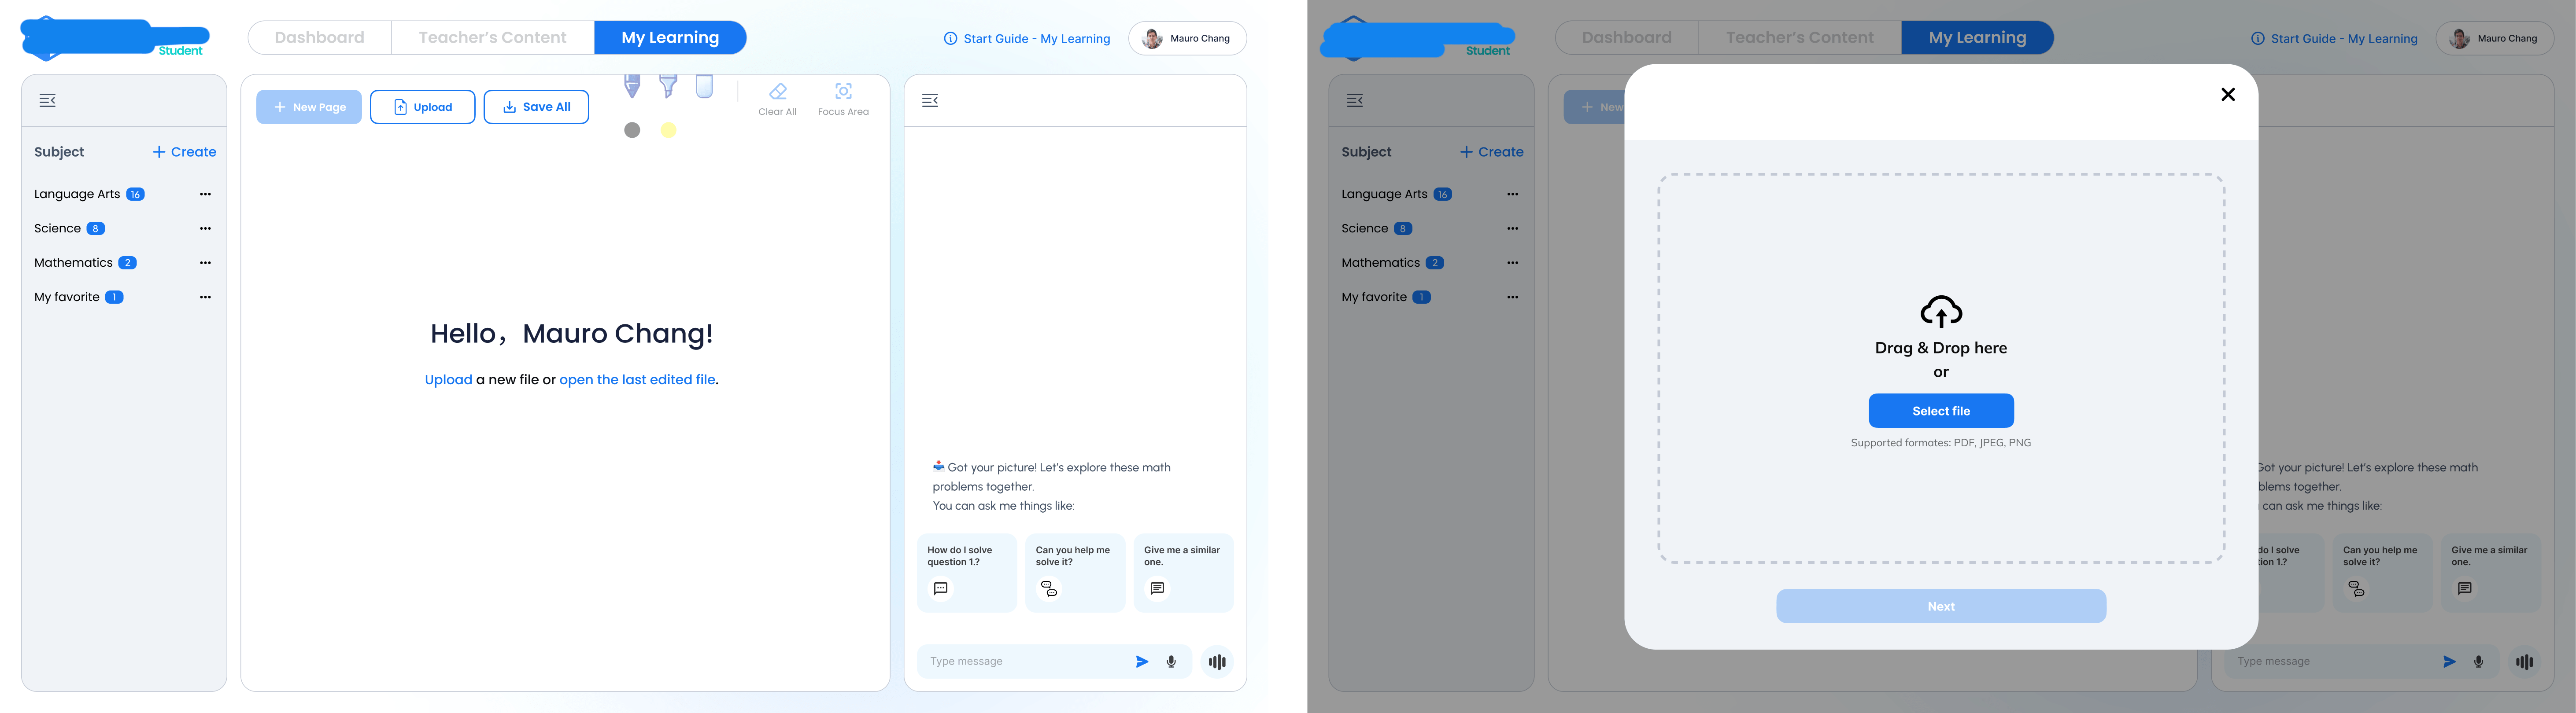Select Give me a similar one in the right screen
This screenshot has width=2576, height=713.
click(2490, 573)
